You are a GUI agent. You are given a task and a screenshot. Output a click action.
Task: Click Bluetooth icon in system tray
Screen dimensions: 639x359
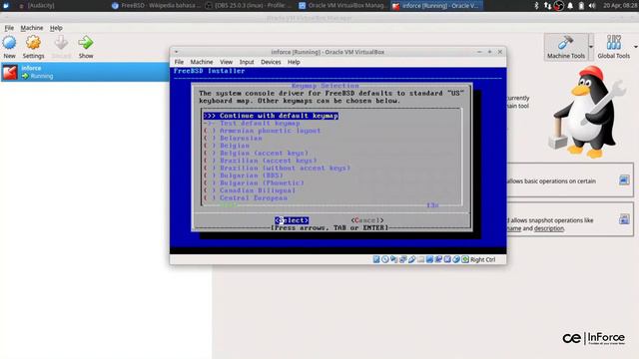(537, 6)
